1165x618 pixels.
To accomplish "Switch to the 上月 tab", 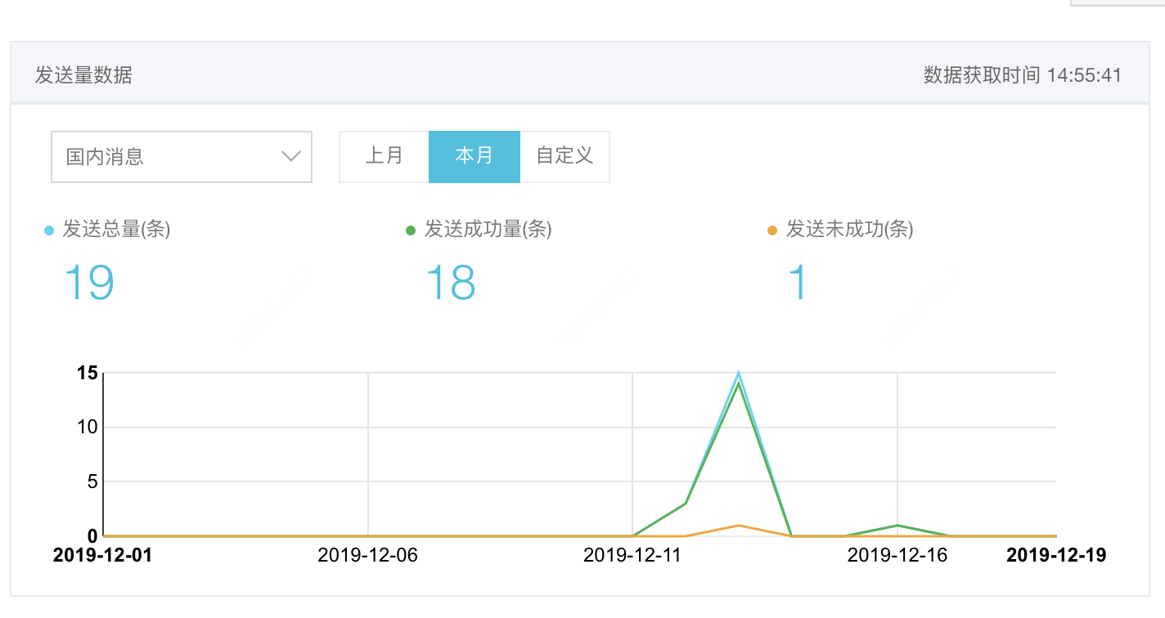I will (384, 156).
